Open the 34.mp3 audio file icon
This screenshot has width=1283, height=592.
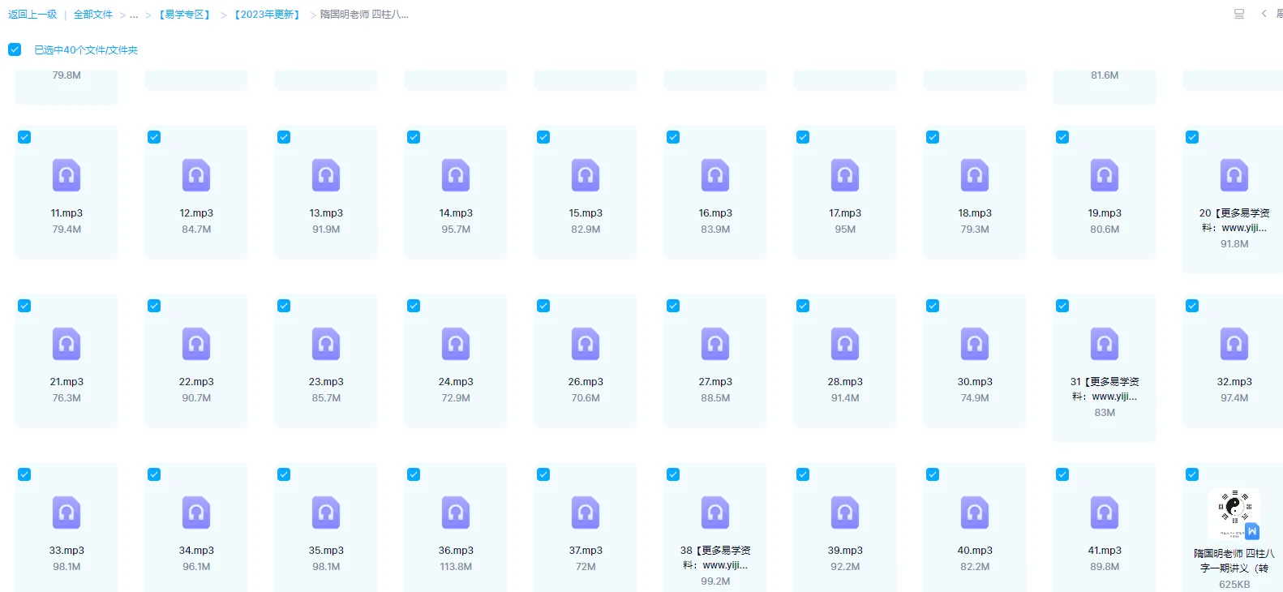click(x=196, y=513)
